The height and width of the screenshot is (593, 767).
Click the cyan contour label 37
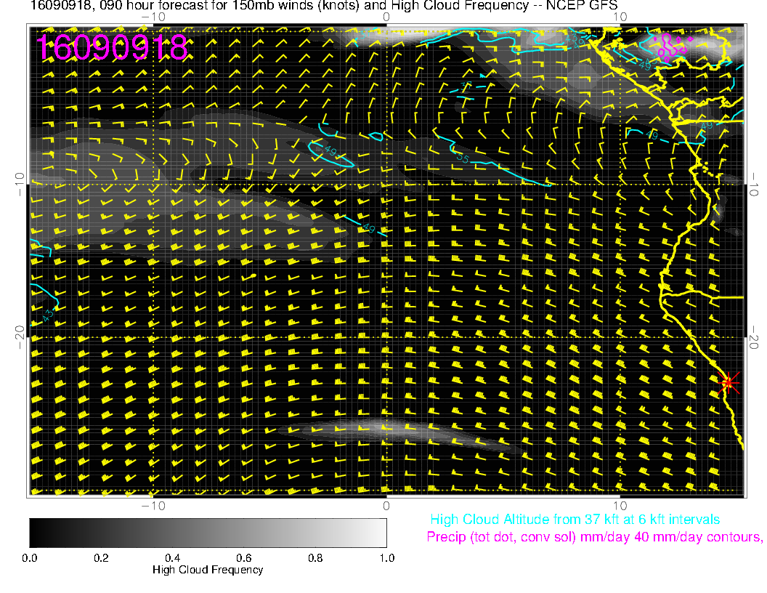click(x=466, y=87)
